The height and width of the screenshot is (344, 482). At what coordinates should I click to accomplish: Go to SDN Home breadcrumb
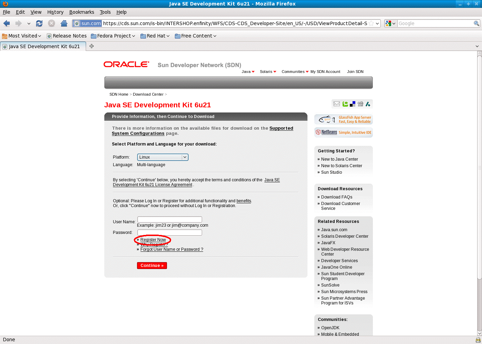pos(119,94)
